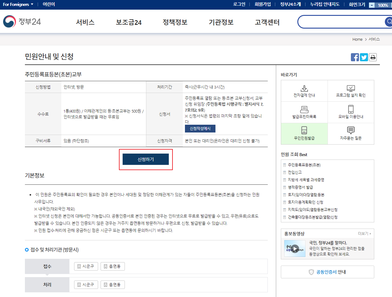Open 건축물대장등초본발급(열람)신청 link
Viewport: 392px width, 297px height.
coord(313,217)
